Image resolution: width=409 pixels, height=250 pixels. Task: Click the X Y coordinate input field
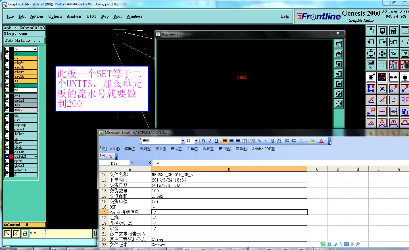click(68, 233)
